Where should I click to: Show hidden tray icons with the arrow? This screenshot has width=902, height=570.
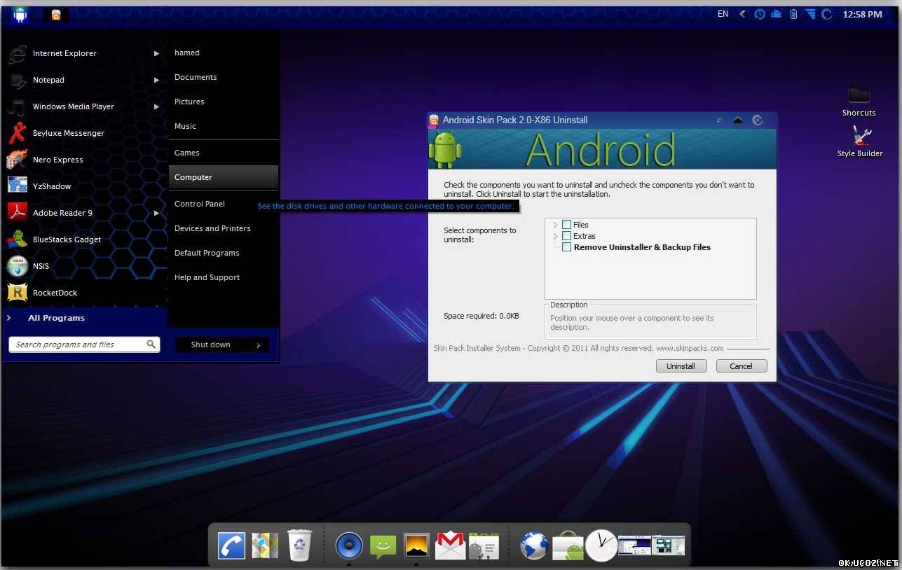[742, 14]
